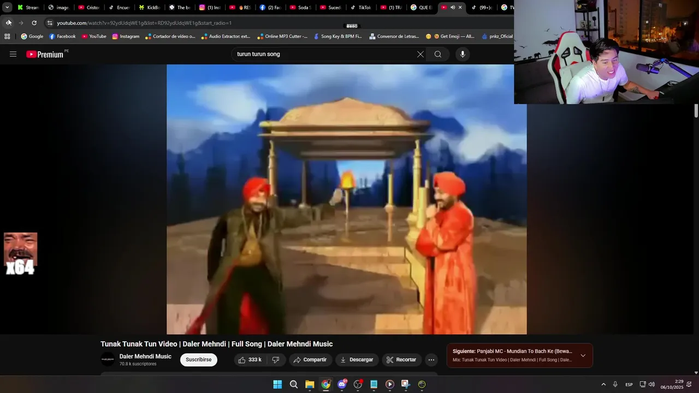Switch to Chrome in the taskbar
699x393 pixels.
[x=325, y=384]
